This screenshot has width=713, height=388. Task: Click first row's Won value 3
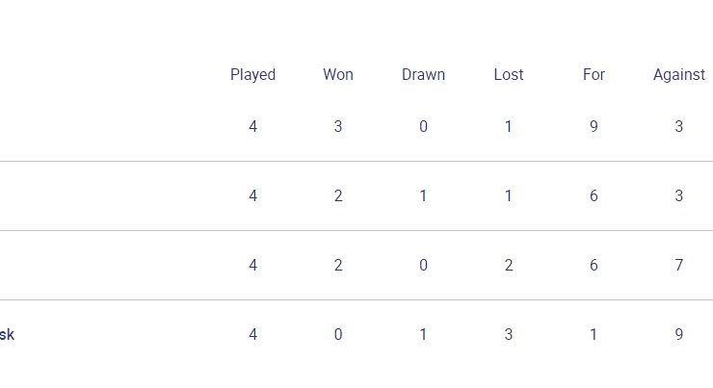coord(338,126)
